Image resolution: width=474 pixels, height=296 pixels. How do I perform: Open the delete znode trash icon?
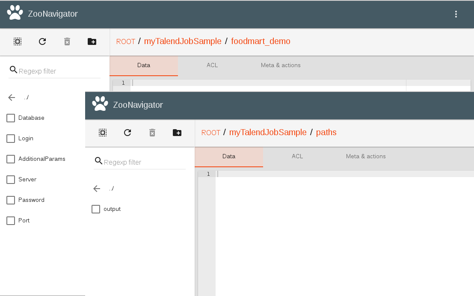67,41
